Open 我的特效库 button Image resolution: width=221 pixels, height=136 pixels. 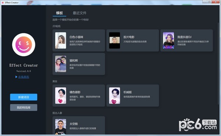tap(24, 108)
